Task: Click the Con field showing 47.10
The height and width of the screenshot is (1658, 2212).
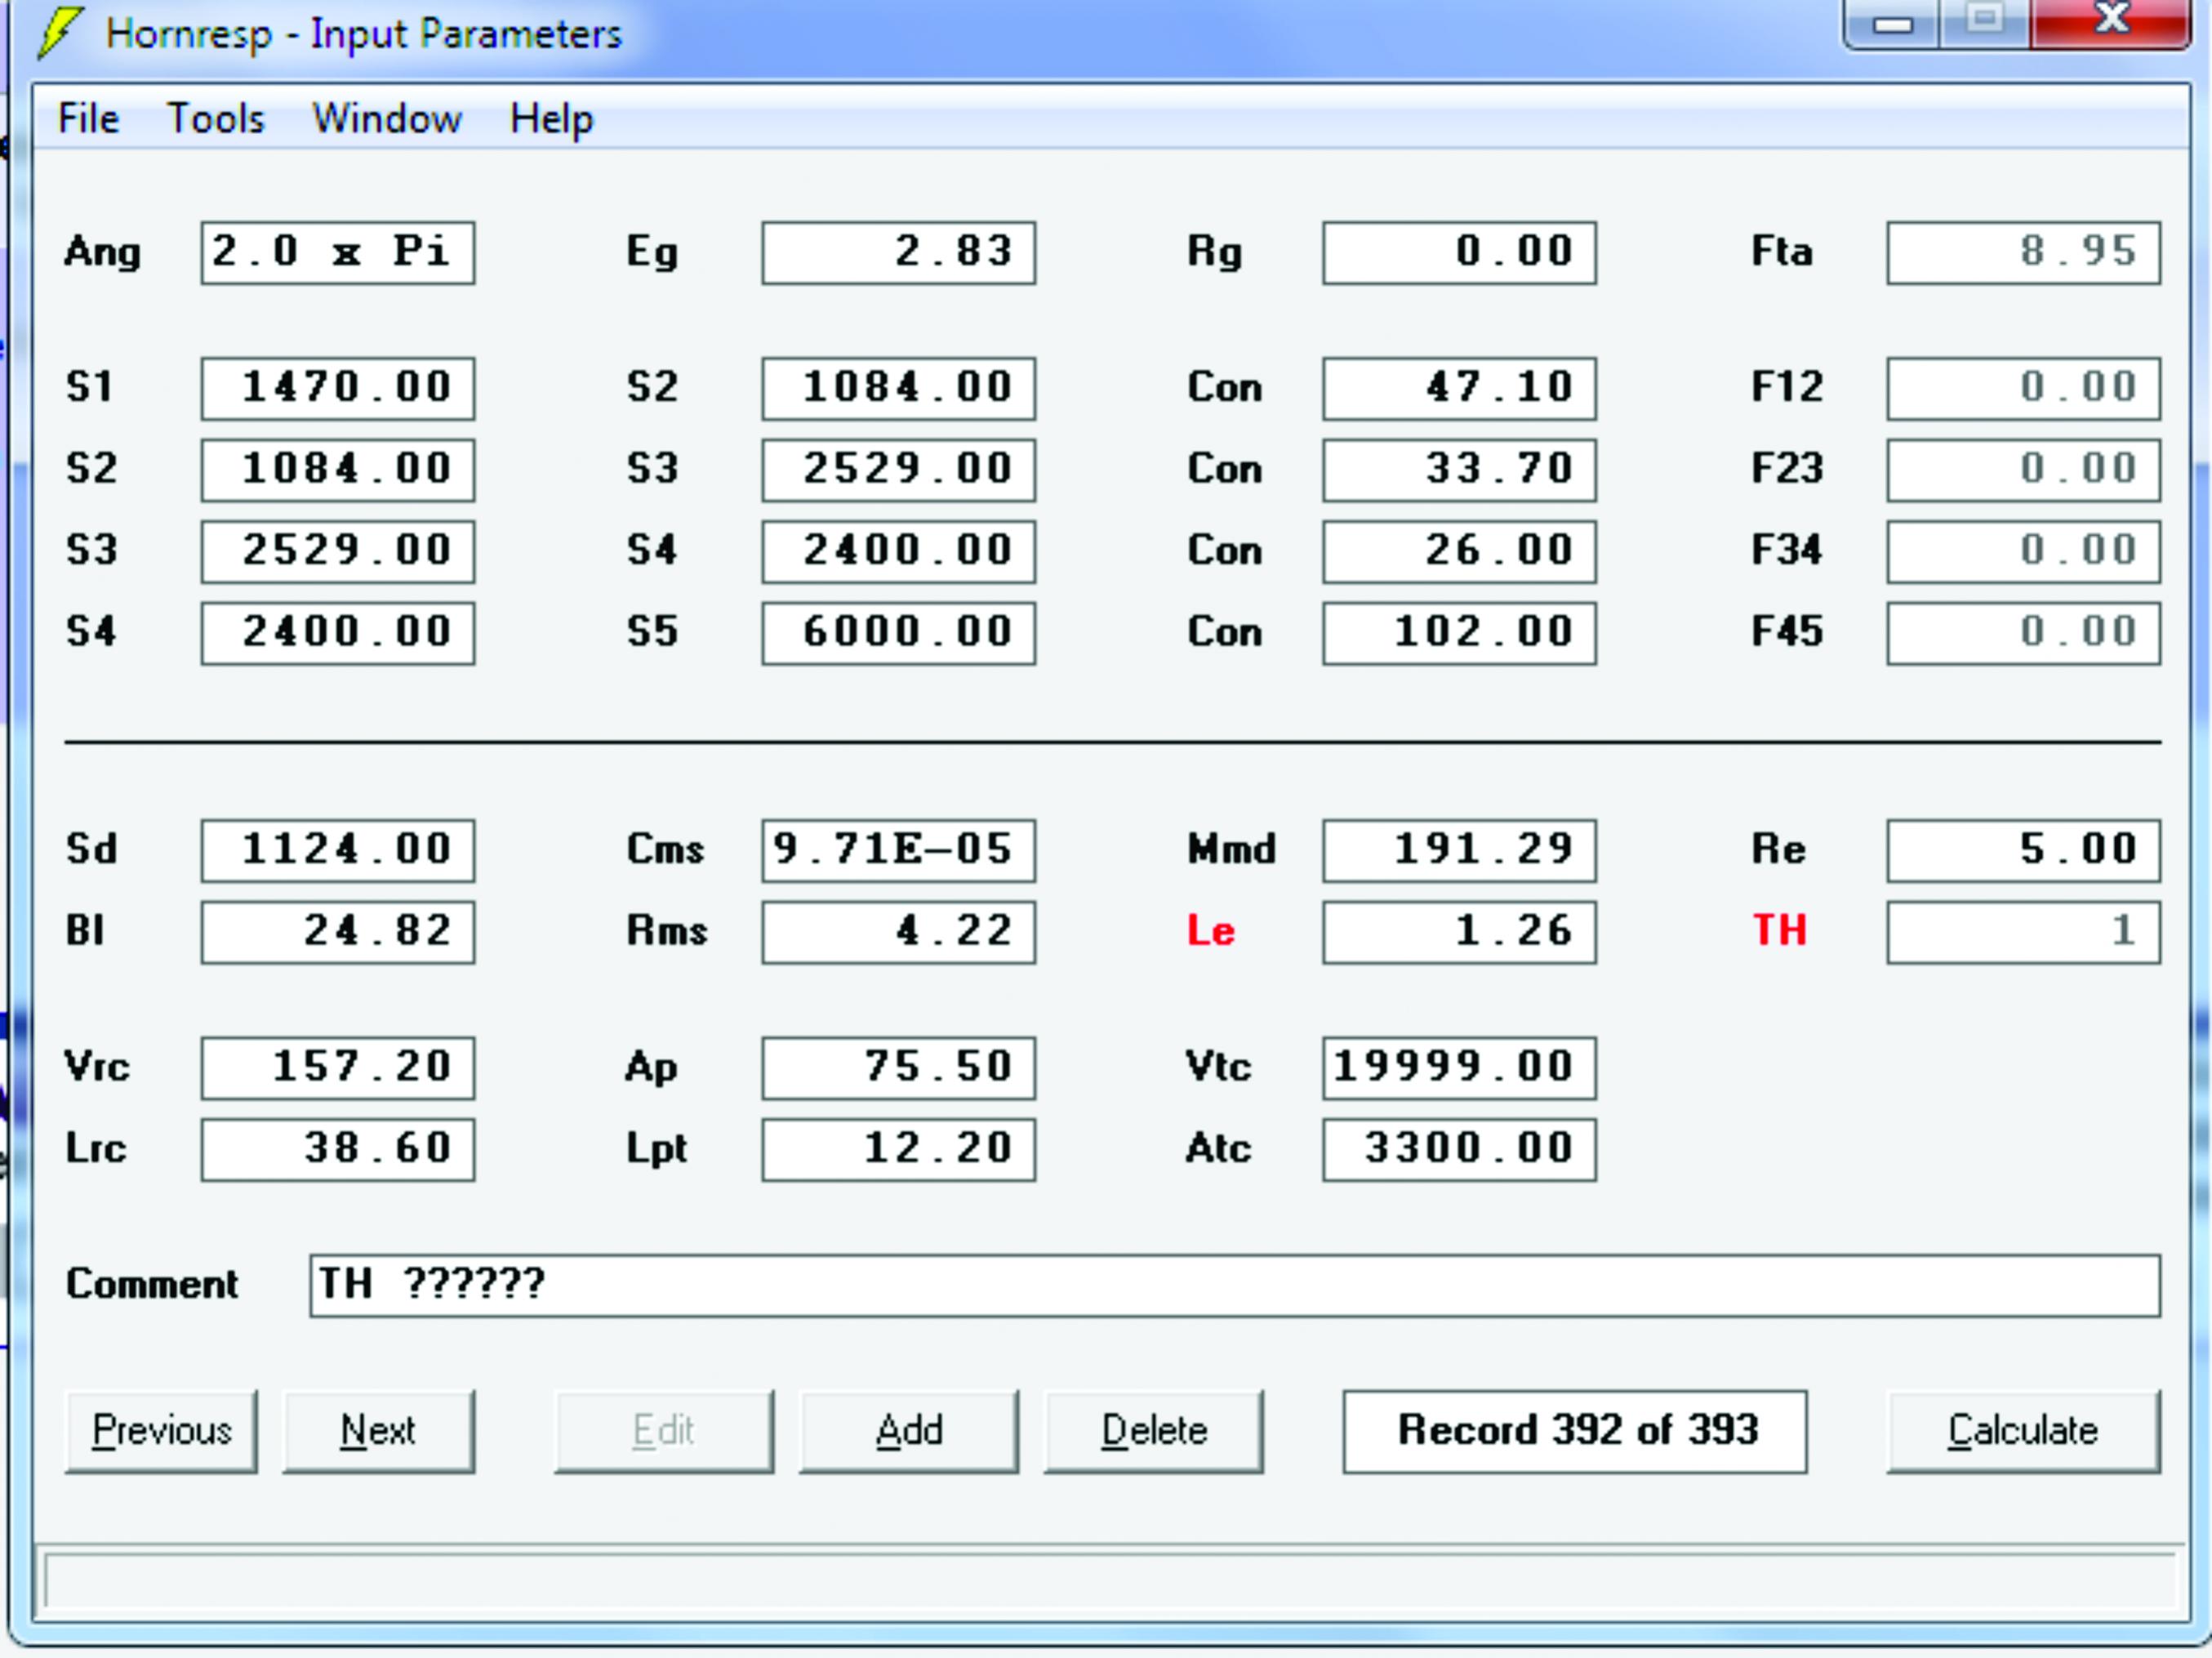Action: coord(1459,389)
